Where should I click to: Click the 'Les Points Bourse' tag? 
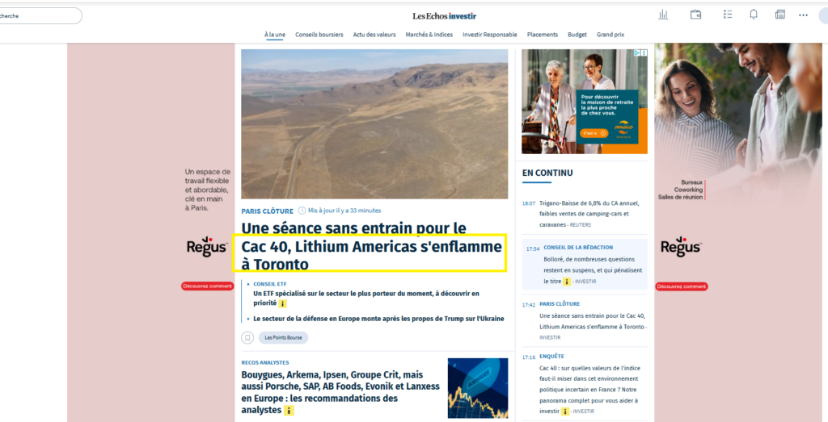coord(283,338)
